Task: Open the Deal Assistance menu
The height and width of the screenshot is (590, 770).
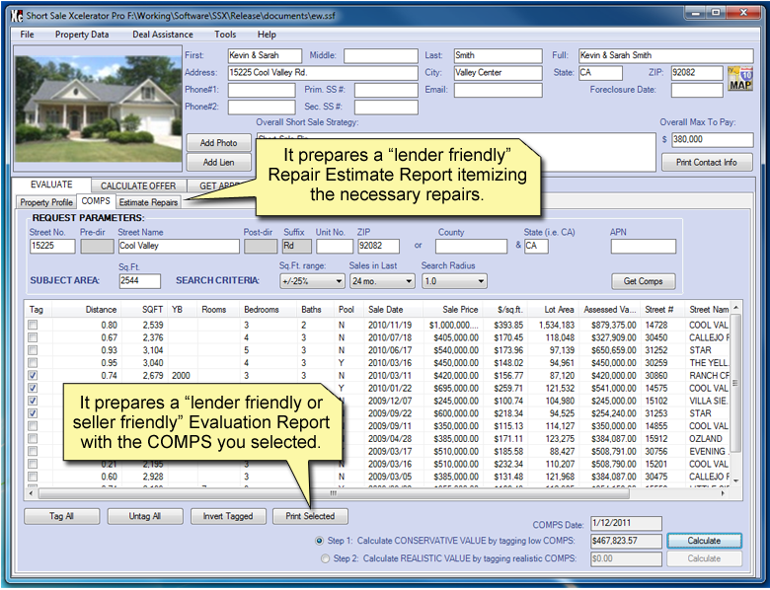Action: (x=163, y=35)
